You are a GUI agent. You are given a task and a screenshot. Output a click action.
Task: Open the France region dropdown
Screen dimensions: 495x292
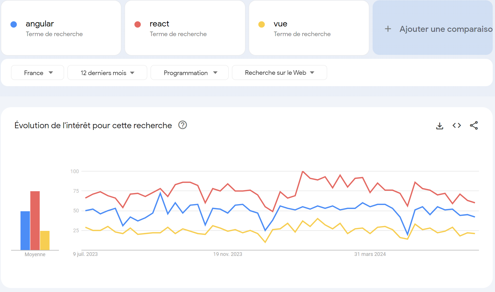click(x=37, y=73)
